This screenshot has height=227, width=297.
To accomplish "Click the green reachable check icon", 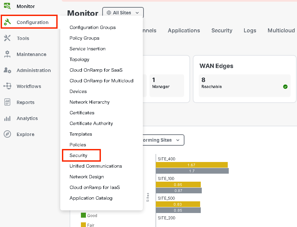I will (285, 87).
